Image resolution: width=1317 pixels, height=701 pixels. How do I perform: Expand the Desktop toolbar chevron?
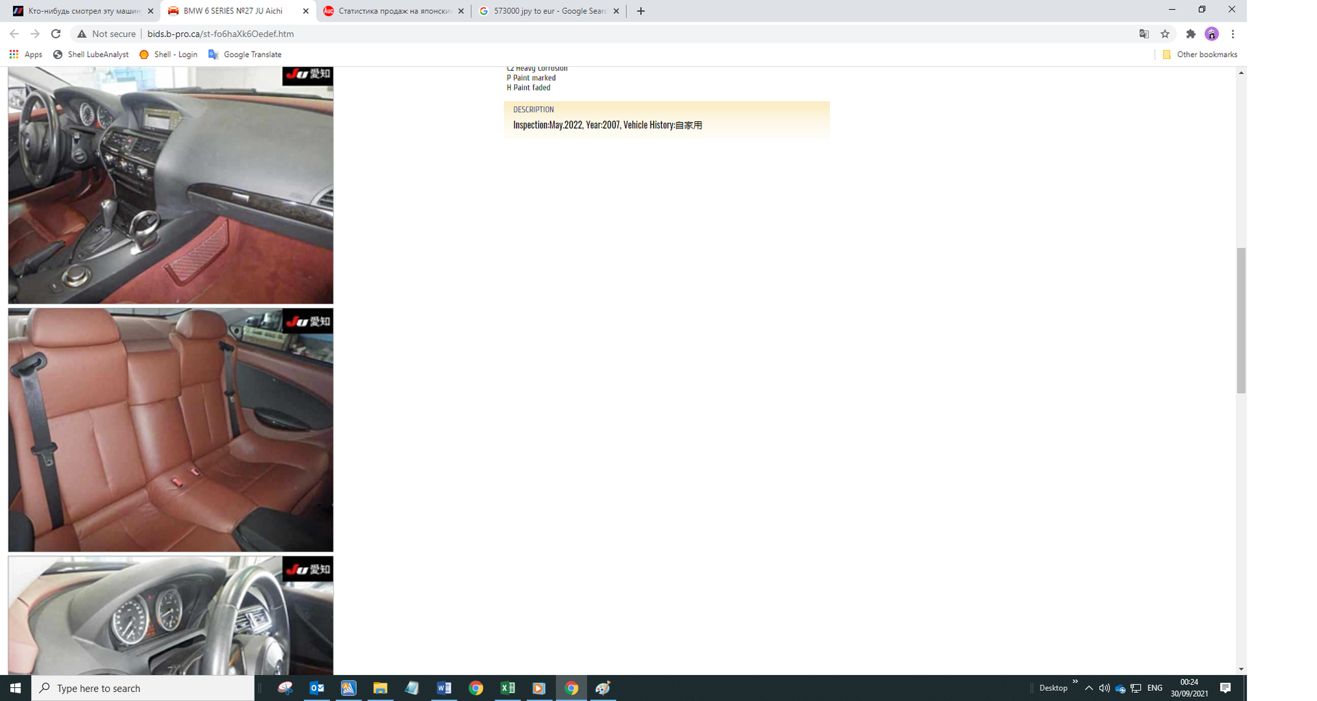coord(1075,682)
